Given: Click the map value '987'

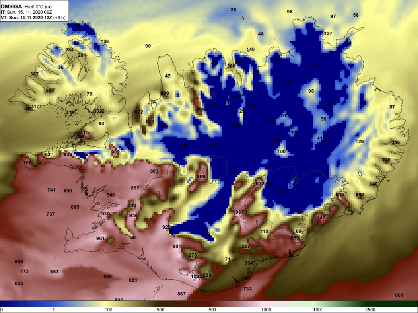Looking at the screenshot, I should pyautogui.click(x=240, y=212).
